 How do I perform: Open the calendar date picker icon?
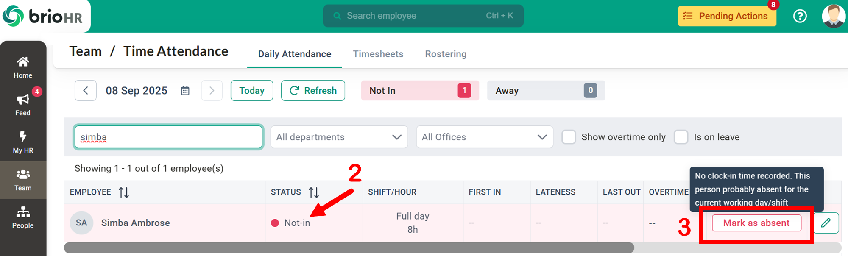(x=185, y=91)
